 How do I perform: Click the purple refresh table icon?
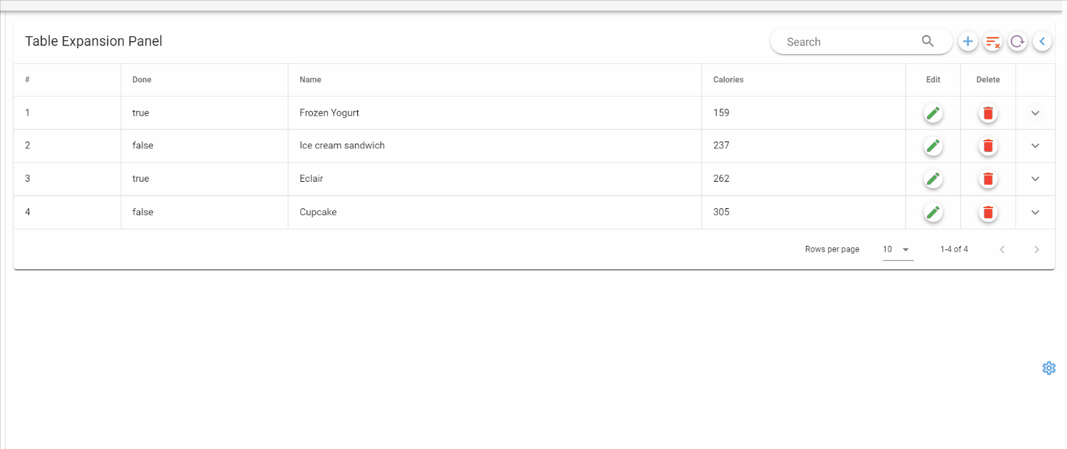(x=1018, y=42)
